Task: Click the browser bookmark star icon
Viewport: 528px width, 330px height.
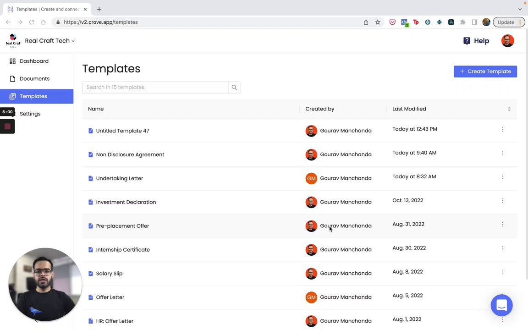Action: pos(378,22)
